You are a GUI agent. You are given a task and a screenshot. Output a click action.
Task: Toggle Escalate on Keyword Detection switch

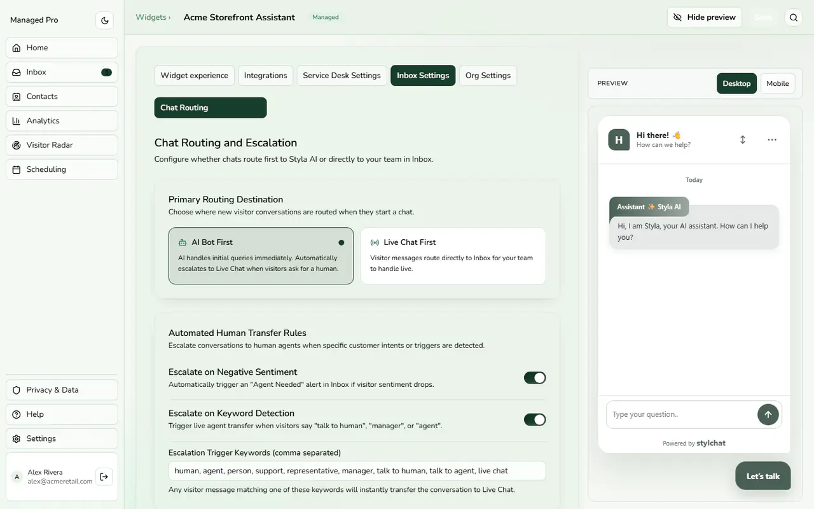click(x=535, y=419)
